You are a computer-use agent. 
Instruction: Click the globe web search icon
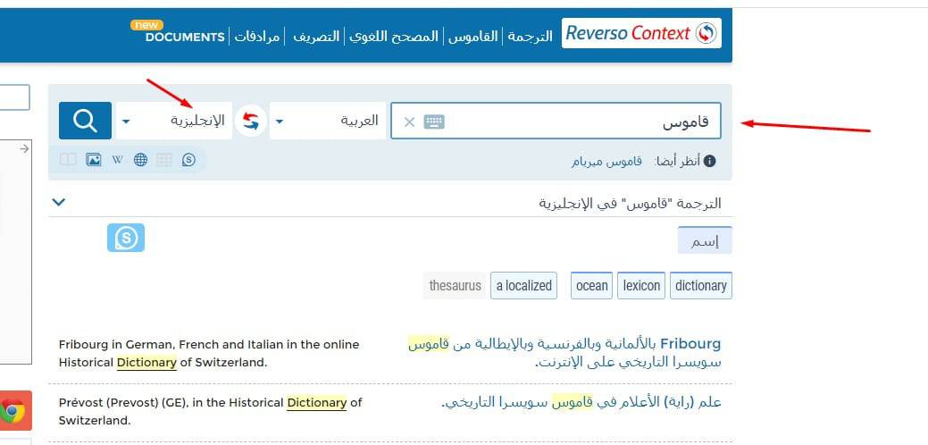[140, 160]
